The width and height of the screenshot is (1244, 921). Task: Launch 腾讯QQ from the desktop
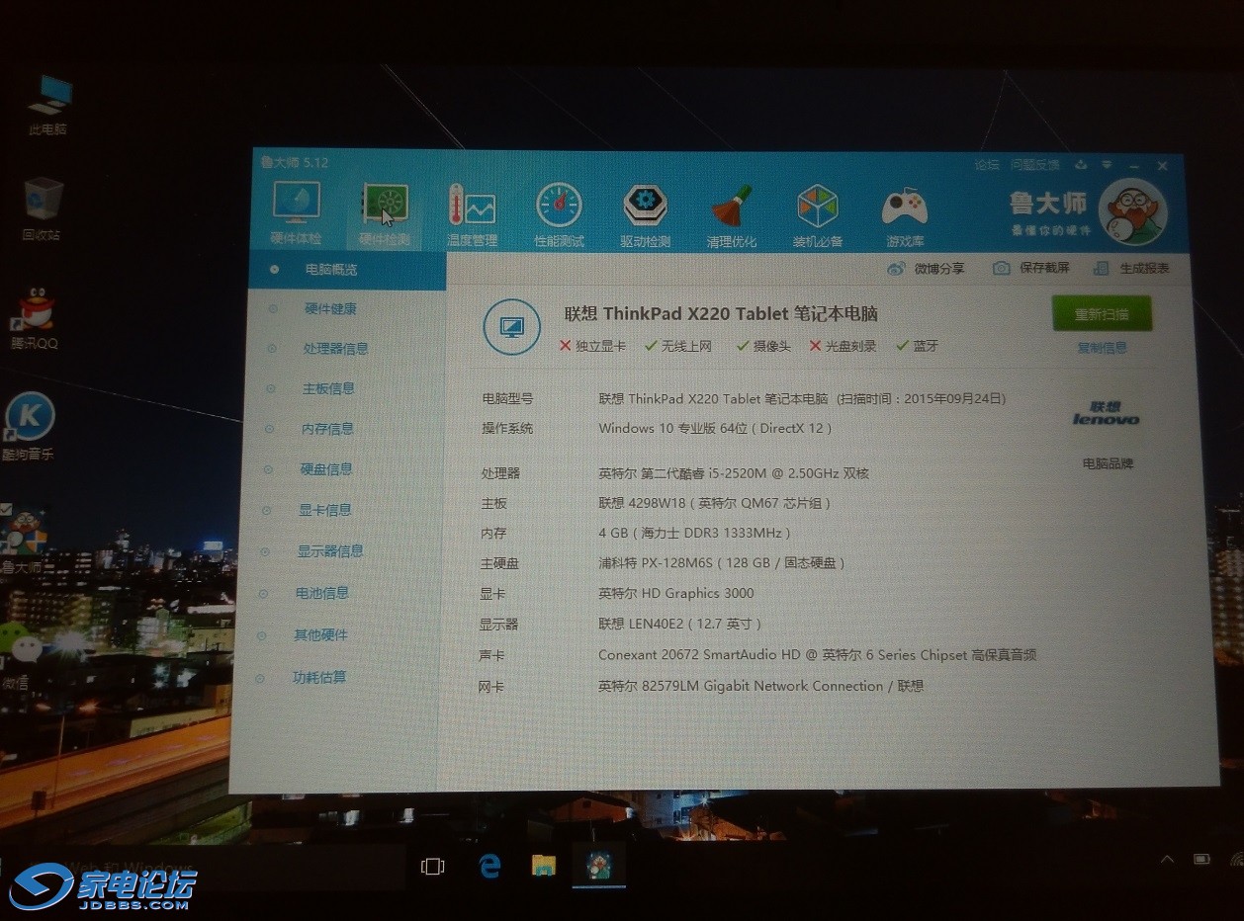pyautogui.click(x=35, y=320)
